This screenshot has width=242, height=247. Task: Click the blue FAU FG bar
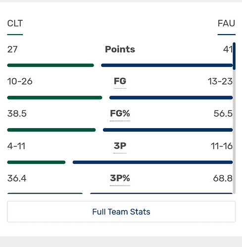(171, 98)
